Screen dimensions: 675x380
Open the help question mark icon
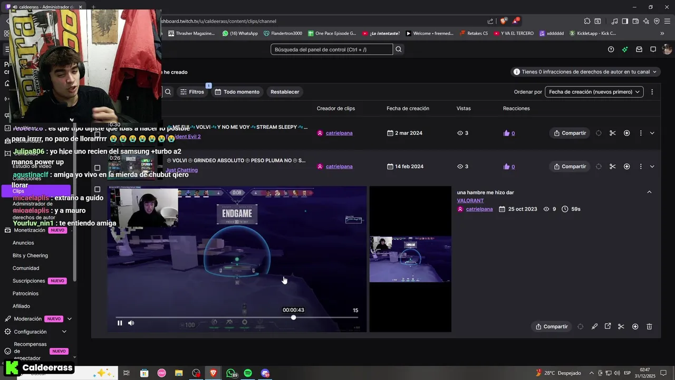point(611,49)
